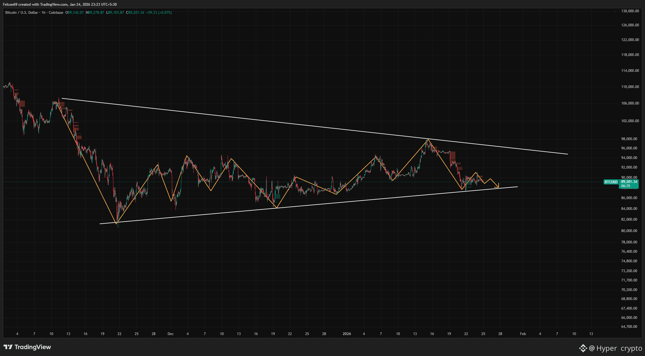
Task: Click the 76,400.00 price axis label
Action: pyautogui.click(x=629, y=252)
